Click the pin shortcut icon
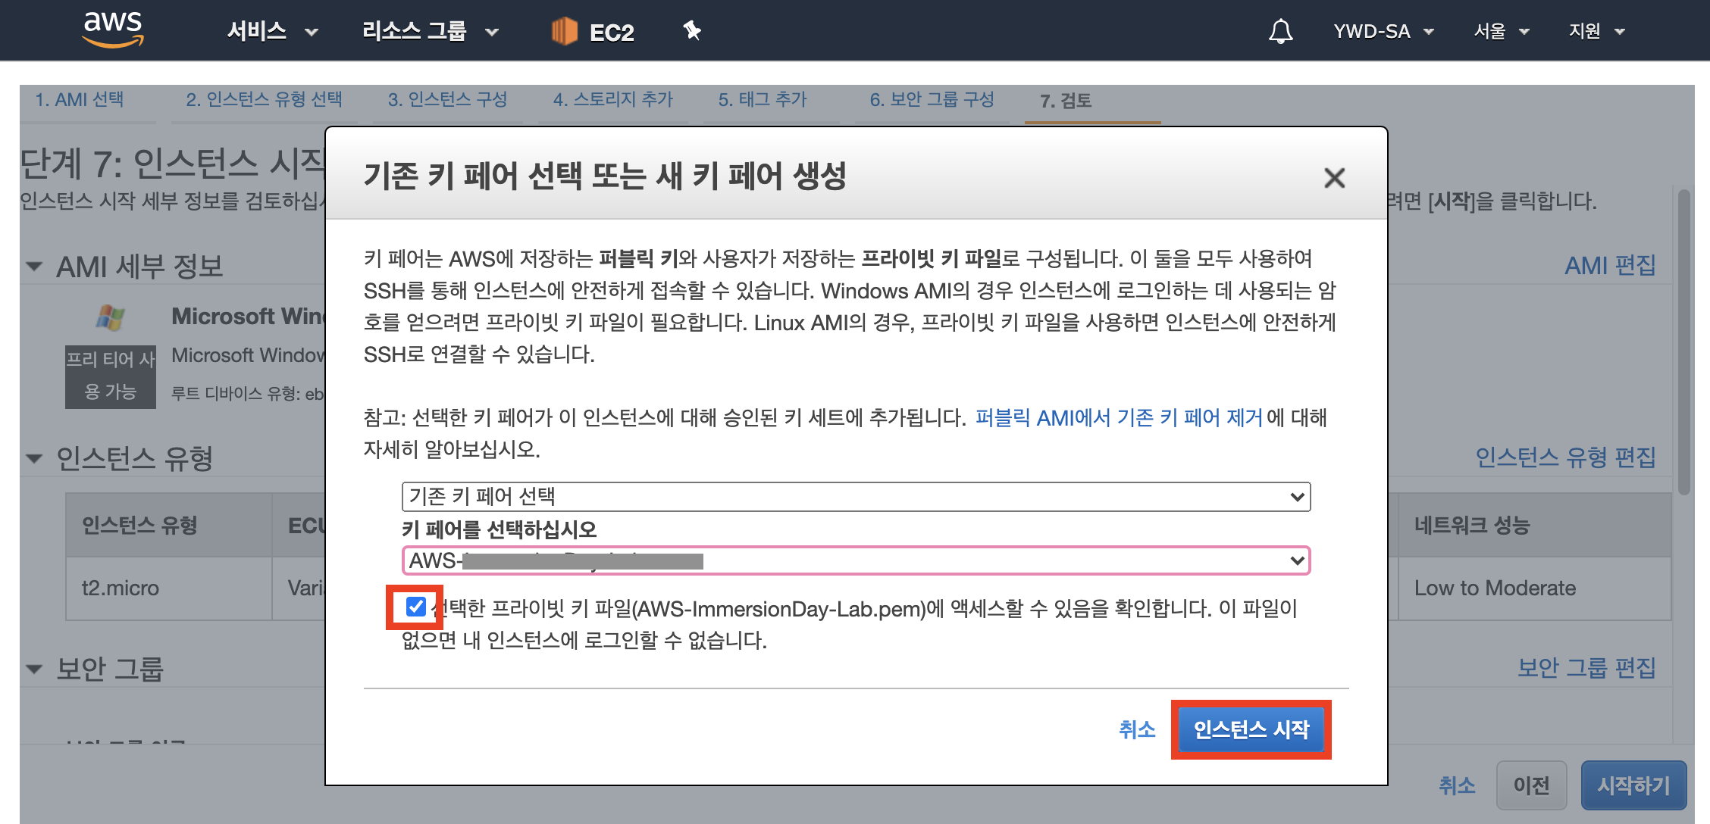This screenshot has width=1710, height=824. coord(691,30)
